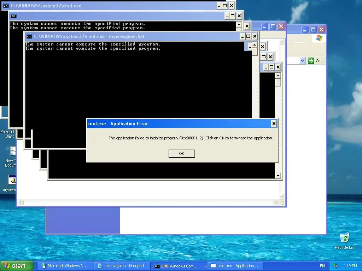This screenshot has height=271, width=362.
Task: Expand taskbar group dropdown arrow for Windows Com...
Action: 205,266
